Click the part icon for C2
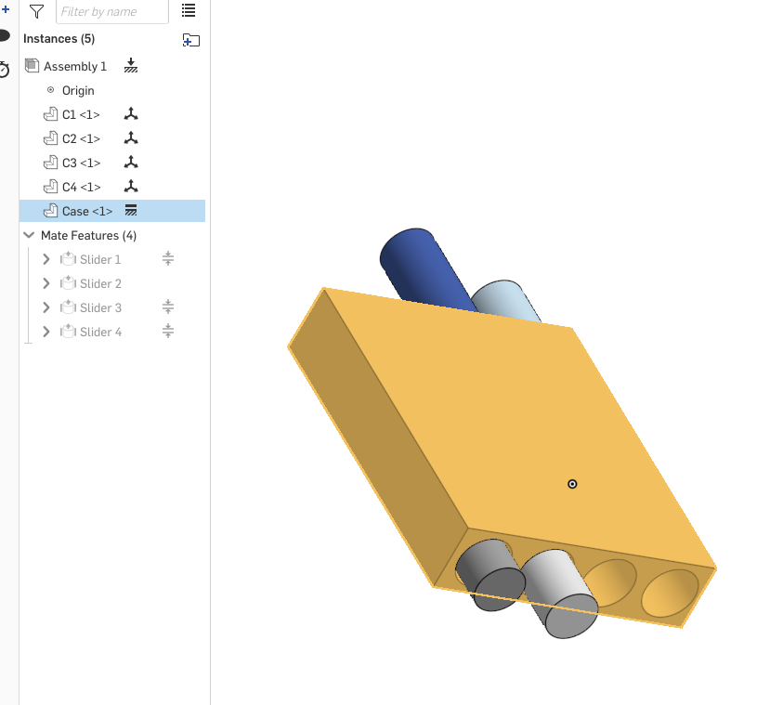The width and height of the screenshot is (783, 705). point(50,138)
